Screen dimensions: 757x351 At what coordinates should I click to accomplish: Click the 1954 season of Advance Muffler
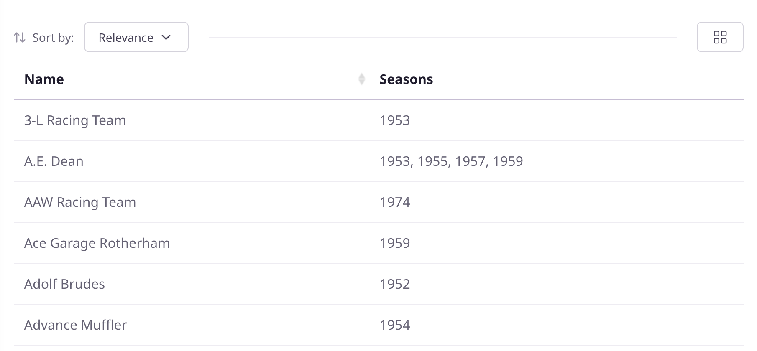tap(395, 325)
